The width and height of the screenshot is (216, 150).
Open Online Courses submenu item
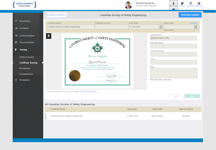tap(26, 57)
